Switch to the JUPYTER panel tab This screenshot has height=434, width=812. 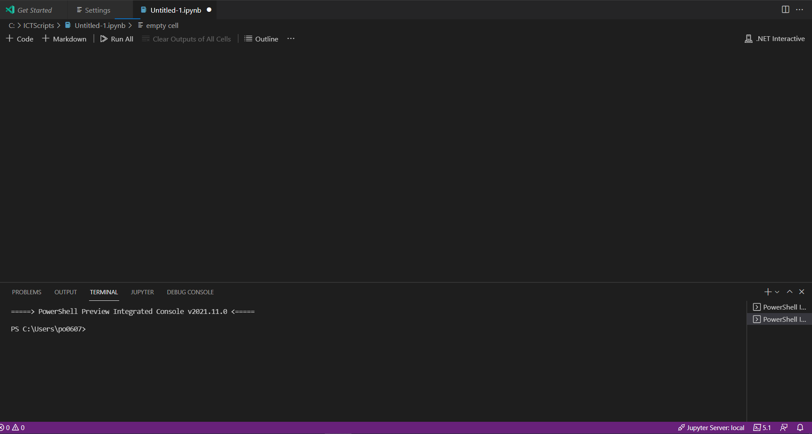tap(142, 292)
